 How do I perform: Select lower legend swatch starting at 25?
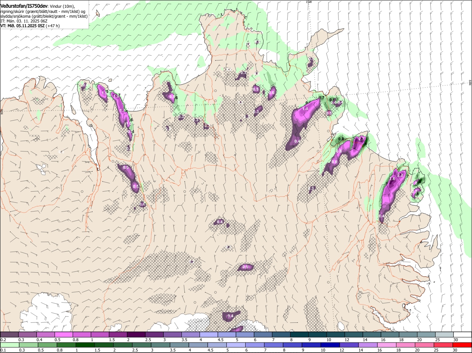(x=443, y=345)
